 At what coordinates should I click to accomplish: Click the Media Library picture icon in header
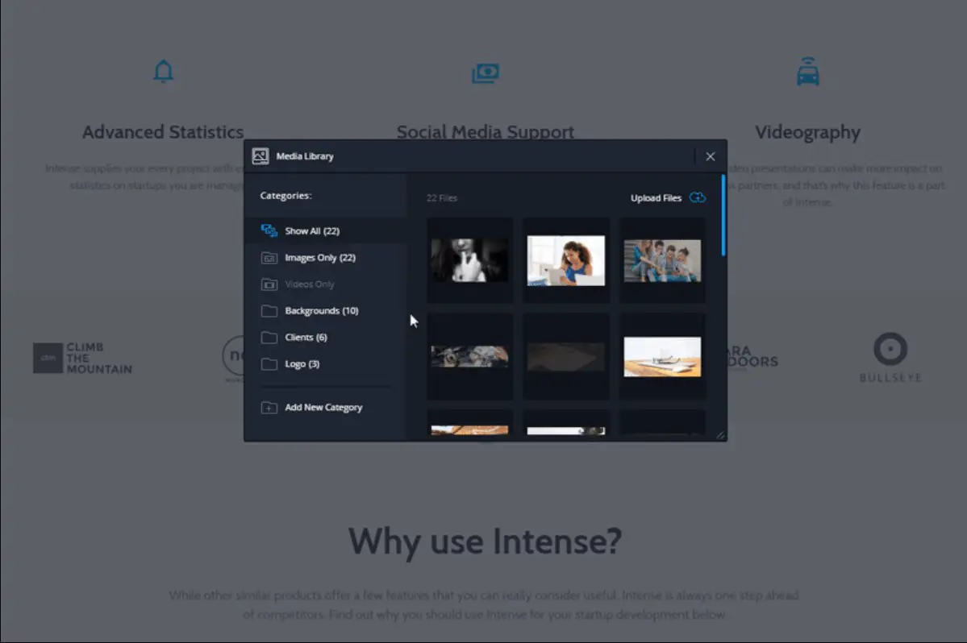(261, 156)
